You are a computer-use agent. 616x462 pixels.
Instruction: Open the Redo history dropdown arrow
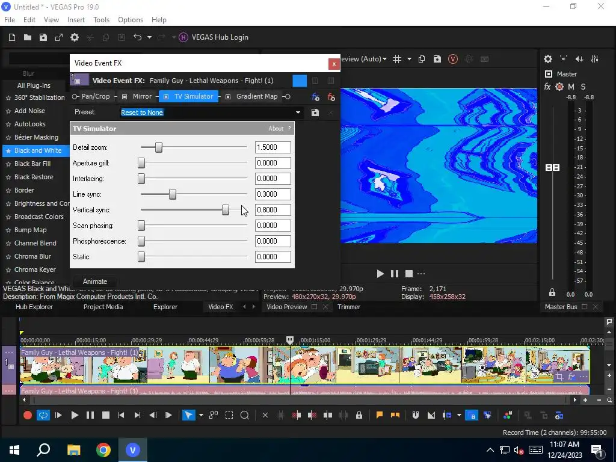click(x=173, y=37)
